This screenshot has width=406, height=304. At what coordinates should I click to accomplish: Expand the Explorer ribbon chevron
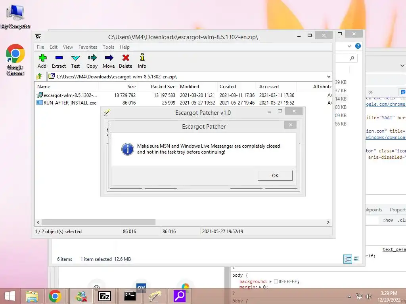[349, 46]
